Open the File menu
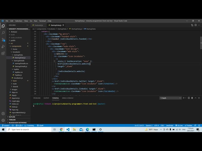The height and width of the screenshot is (151, 202). coord(7,21)
